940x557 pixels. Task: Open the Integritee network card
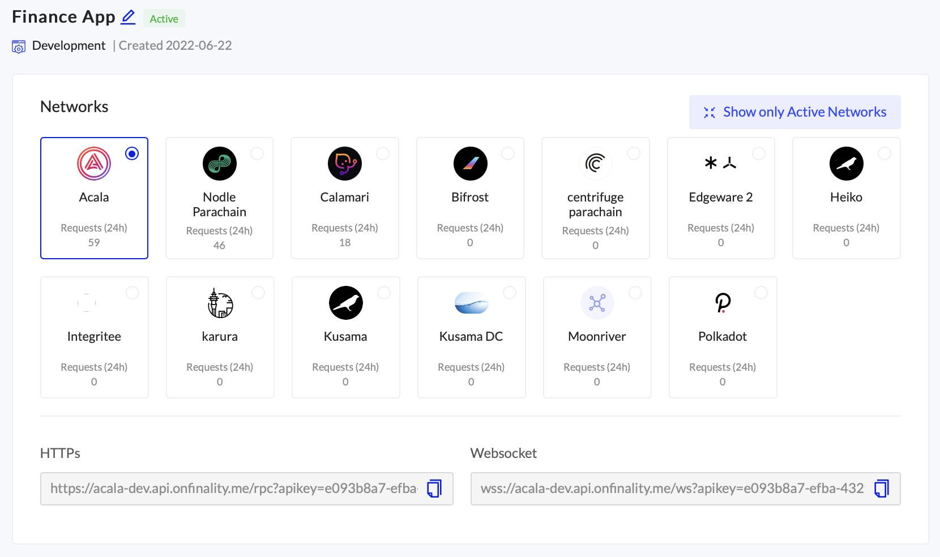tap(94, 337)
